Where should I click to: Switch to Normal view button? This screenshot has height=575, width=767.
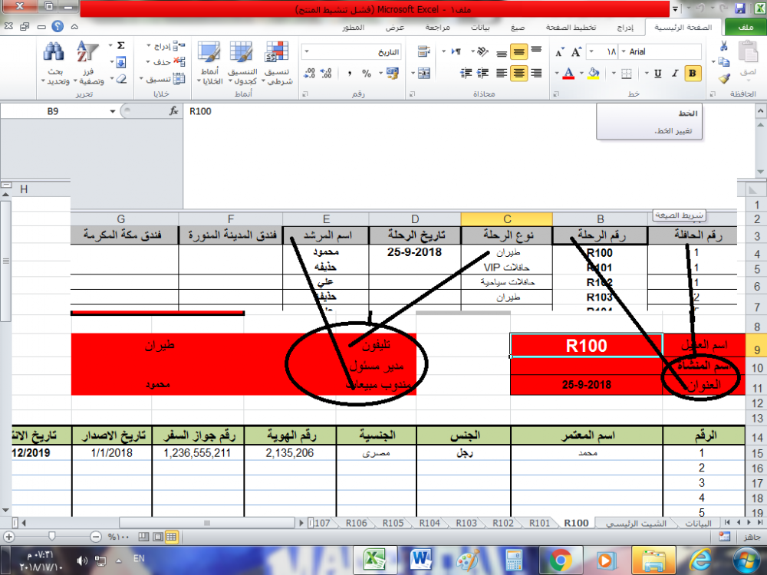(171, 537)
